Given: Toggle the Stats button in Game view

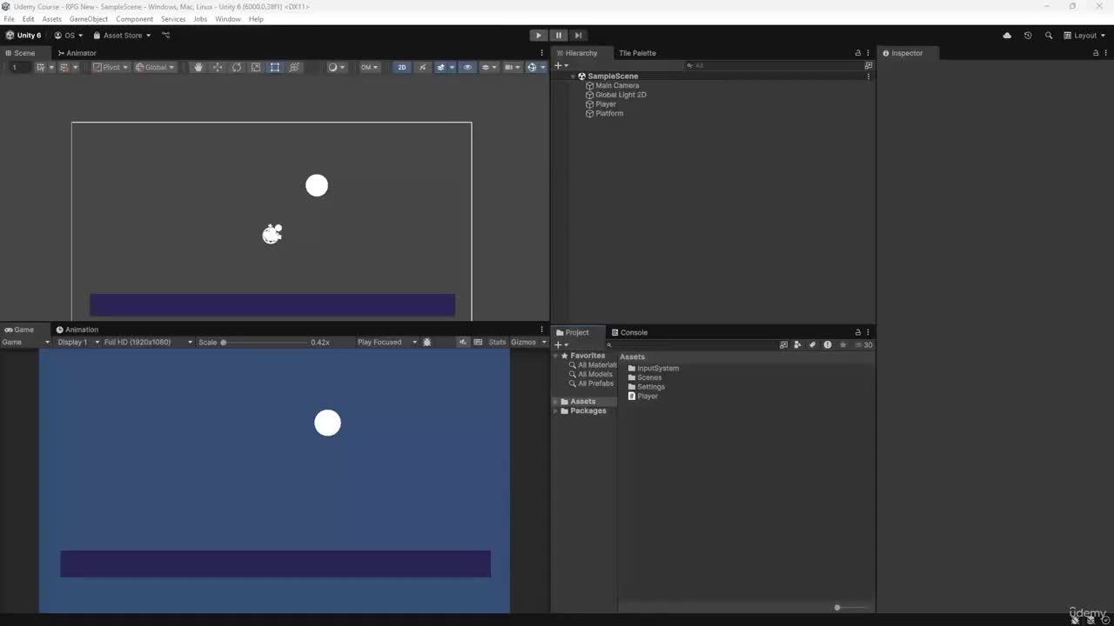Looking at the screenshot, I should 497,343.
